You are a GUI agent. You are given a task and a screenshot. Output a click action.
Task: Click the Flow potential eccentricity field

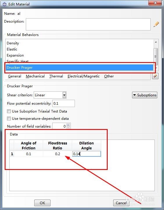click(x=63, y=103)
